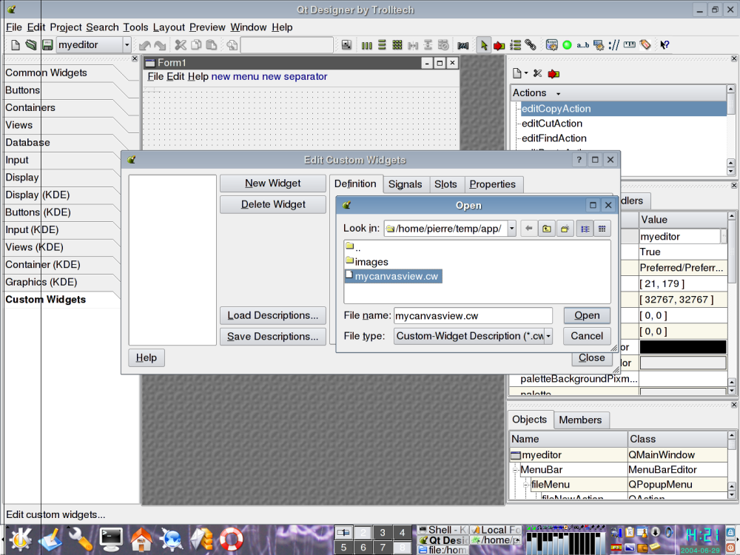
Task: Click the New Widget button
Action: pyautogui.click(x=273, y=184)
